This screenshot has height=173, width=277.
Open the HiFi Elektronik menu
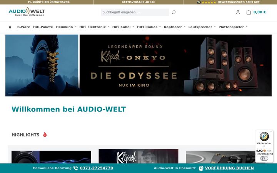click(93, 27)
